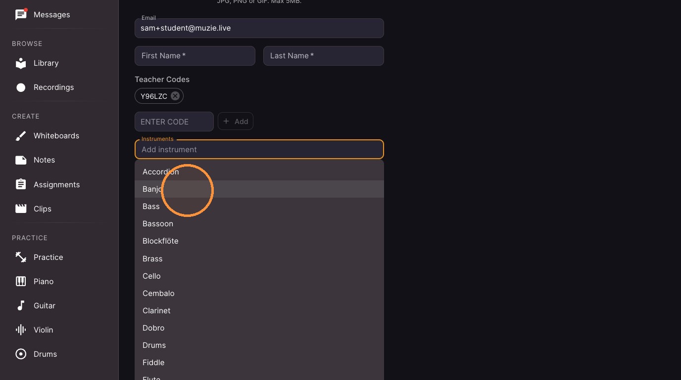Click the Notes icon in sidebar
The image size is (681, 380).
(x=21, y=160)
